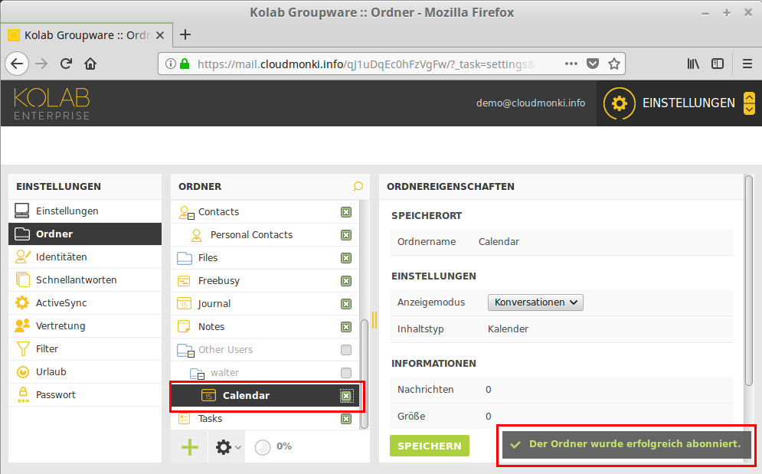762x474 pixels.
Task: Click the folder list scrollbar
Action: 365,374
